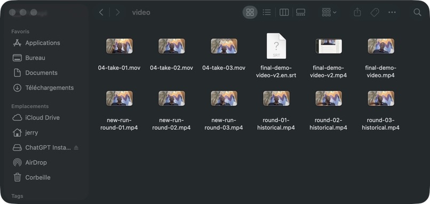Open the Share menu icon
430x204 pixels.
357,12
